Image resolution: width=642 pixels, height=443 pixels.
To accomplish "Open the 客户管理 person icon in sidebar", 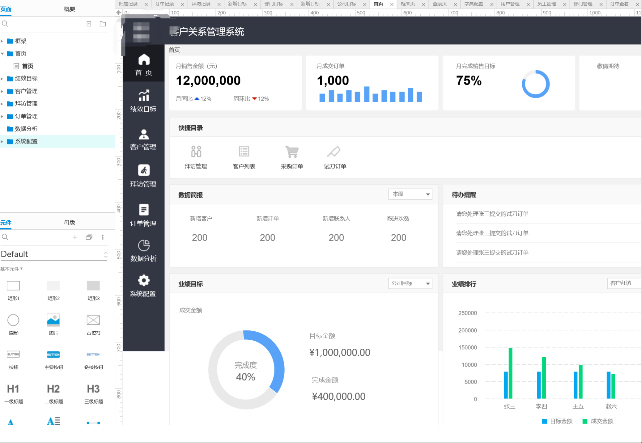I will click(x=144, y=134).
